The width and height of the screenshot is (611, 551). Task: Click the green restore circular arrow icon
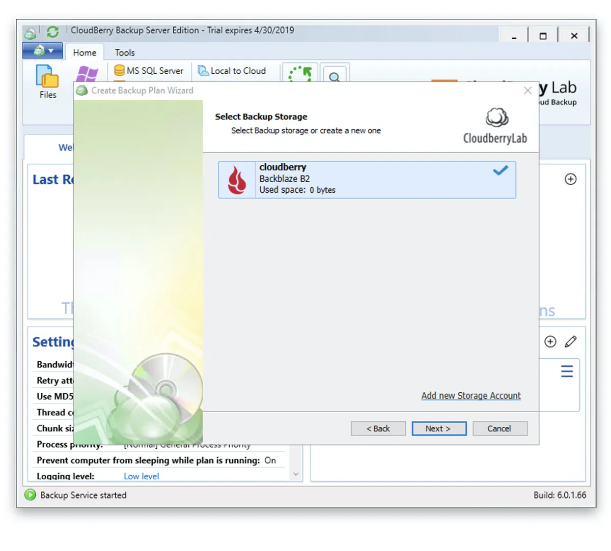[x=300, y=73]
